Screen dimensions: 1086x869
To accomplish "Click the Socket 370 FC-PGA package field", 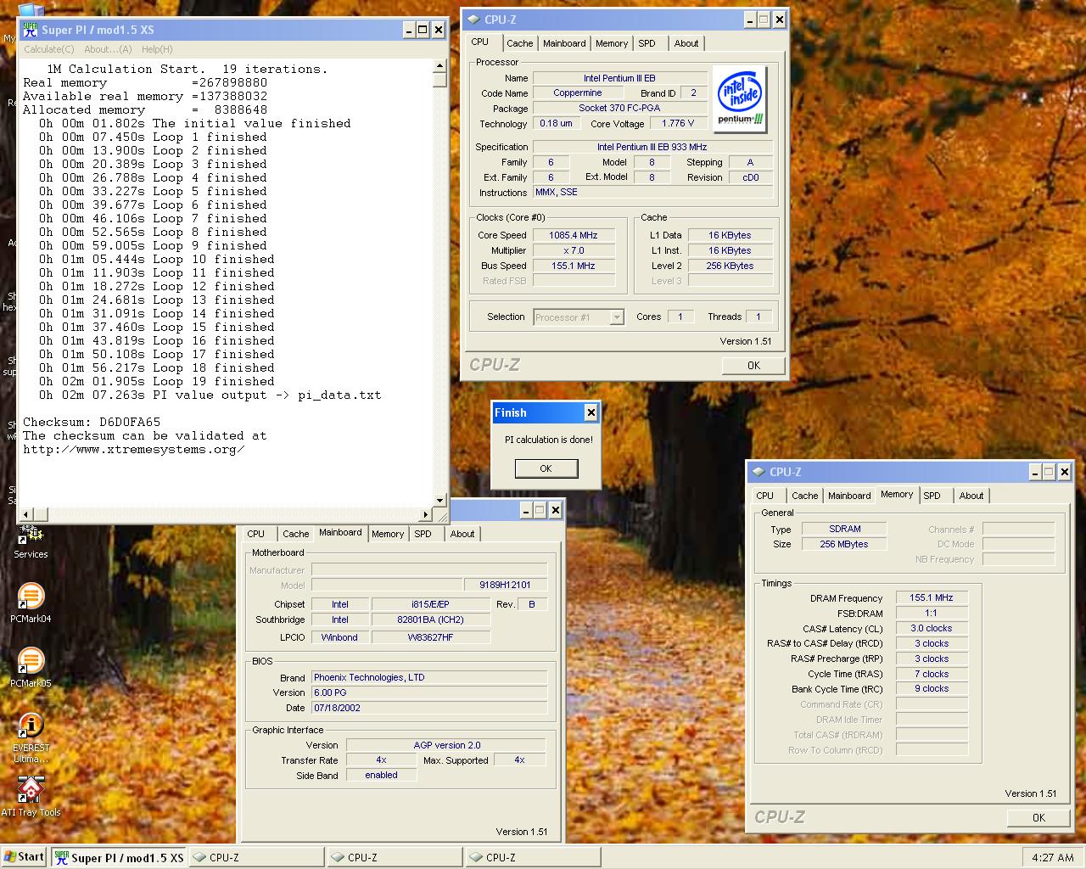I will pyautogui.click(x=619, y=108).
